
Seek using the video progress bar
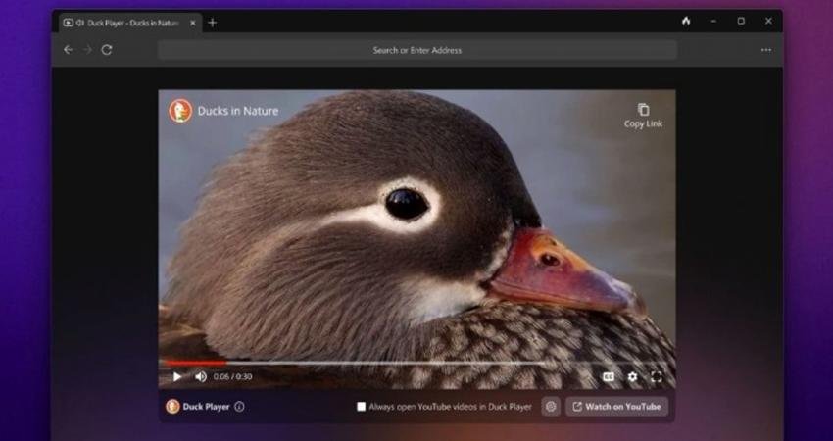tap(417, 363)
